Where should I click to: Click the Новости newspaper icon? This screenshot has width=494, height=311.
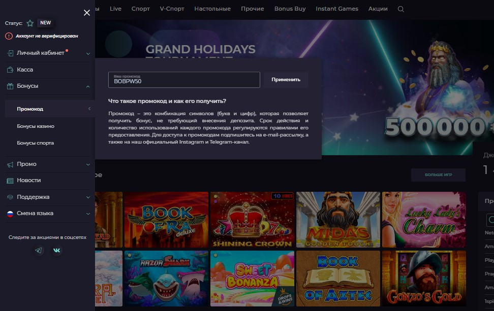pos(10,181)
